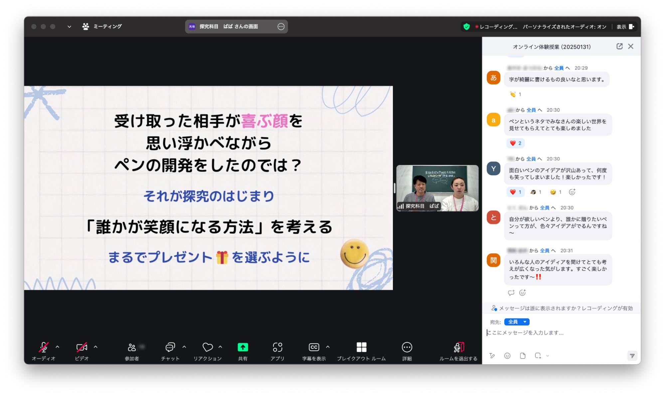Send the chat message with arrow button
This screenshot has width=665, height=396.
coord(632,356)
